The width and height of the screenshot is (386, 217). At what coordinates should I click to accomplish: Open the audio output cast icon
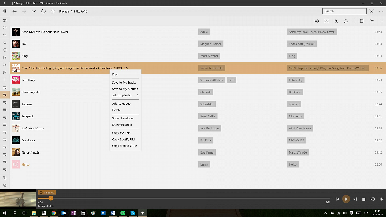coord(373,199)
